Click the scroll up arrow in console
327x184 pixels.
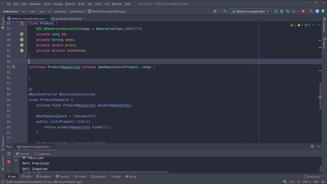(16, 160)
